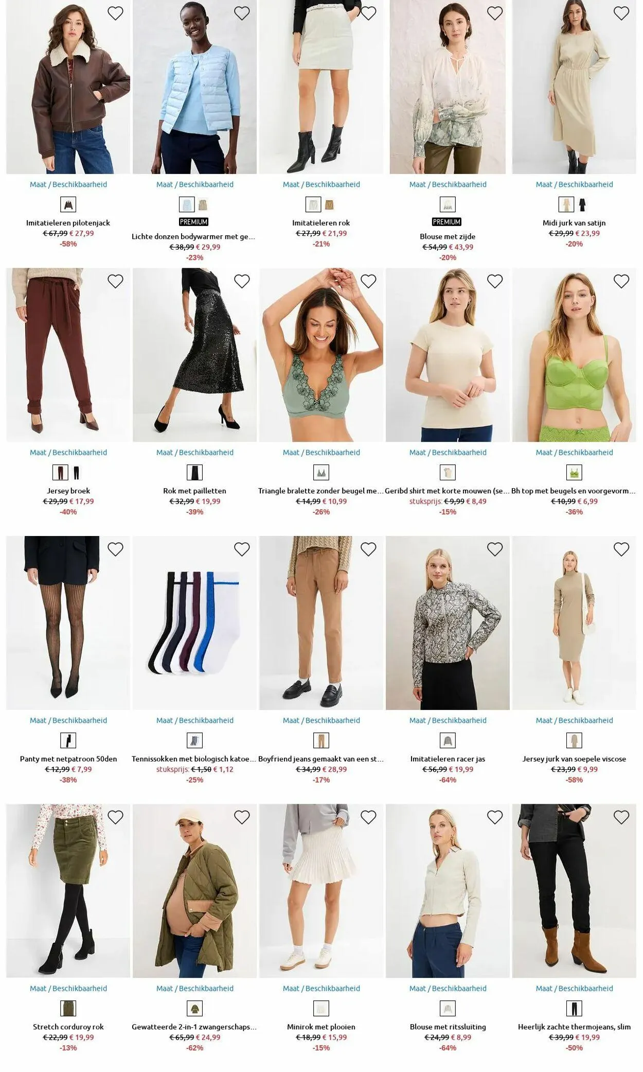Expand Maat / Beschikbaarheid for Boyfriend jeans
Image resolution: width=643 pixels, height=1072 pixels.
click(x=321, y=720)
